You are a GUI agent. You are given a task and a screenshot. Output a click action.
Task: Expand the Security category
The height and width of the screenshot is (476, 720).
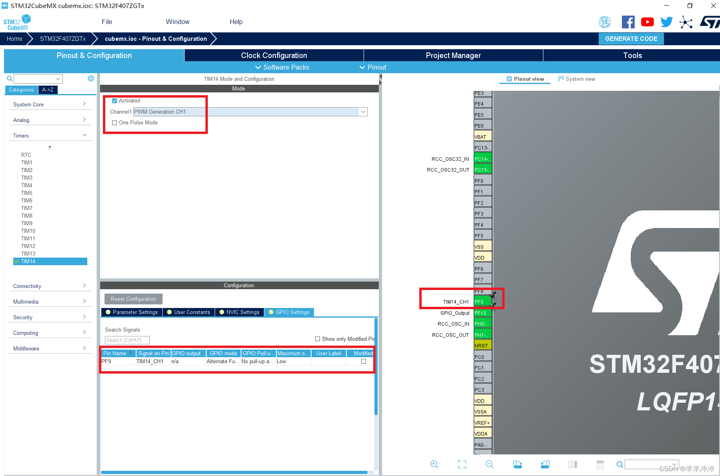click(50, 317)
